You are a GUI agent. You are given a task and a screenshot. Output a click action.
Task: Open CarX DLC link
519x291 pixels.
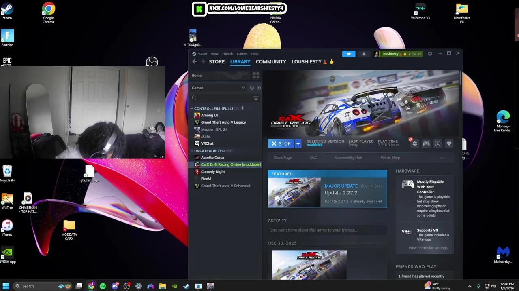(x=313, y=158)
